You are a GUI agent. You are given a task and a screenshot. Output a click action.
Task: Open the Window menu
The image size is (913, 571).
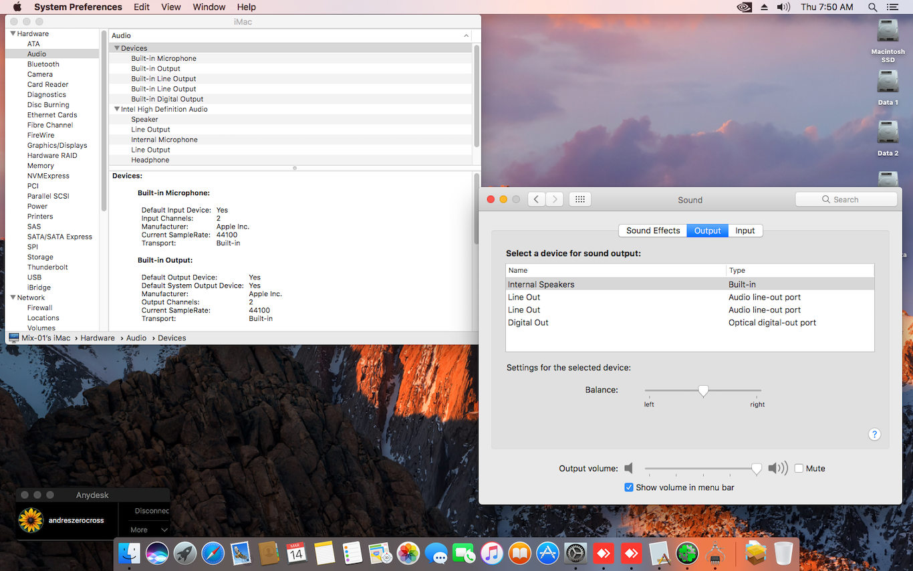pos(209,7)
